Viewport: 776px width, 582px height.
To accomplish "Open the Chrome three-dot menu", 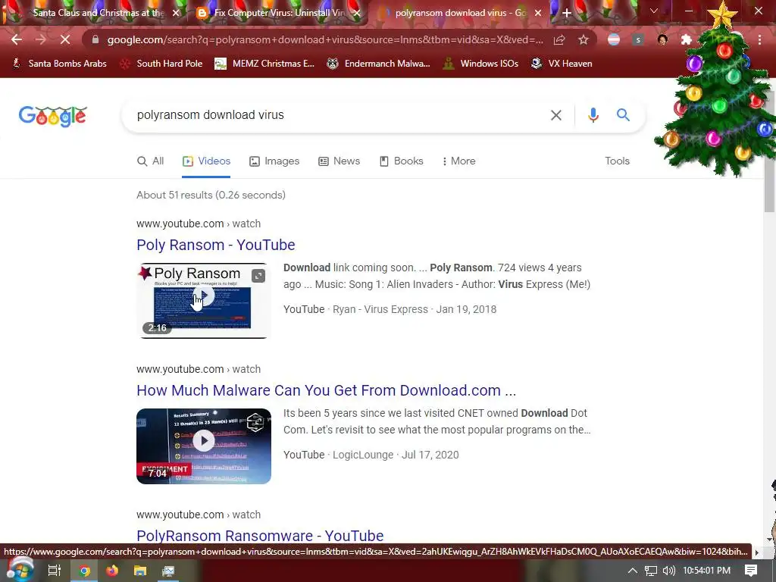I will pos(759,39).
